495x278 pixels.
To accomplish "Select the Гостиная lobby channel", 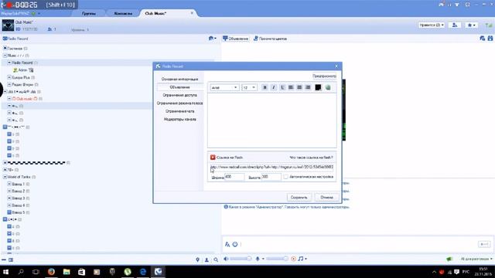I will point(15,48).
